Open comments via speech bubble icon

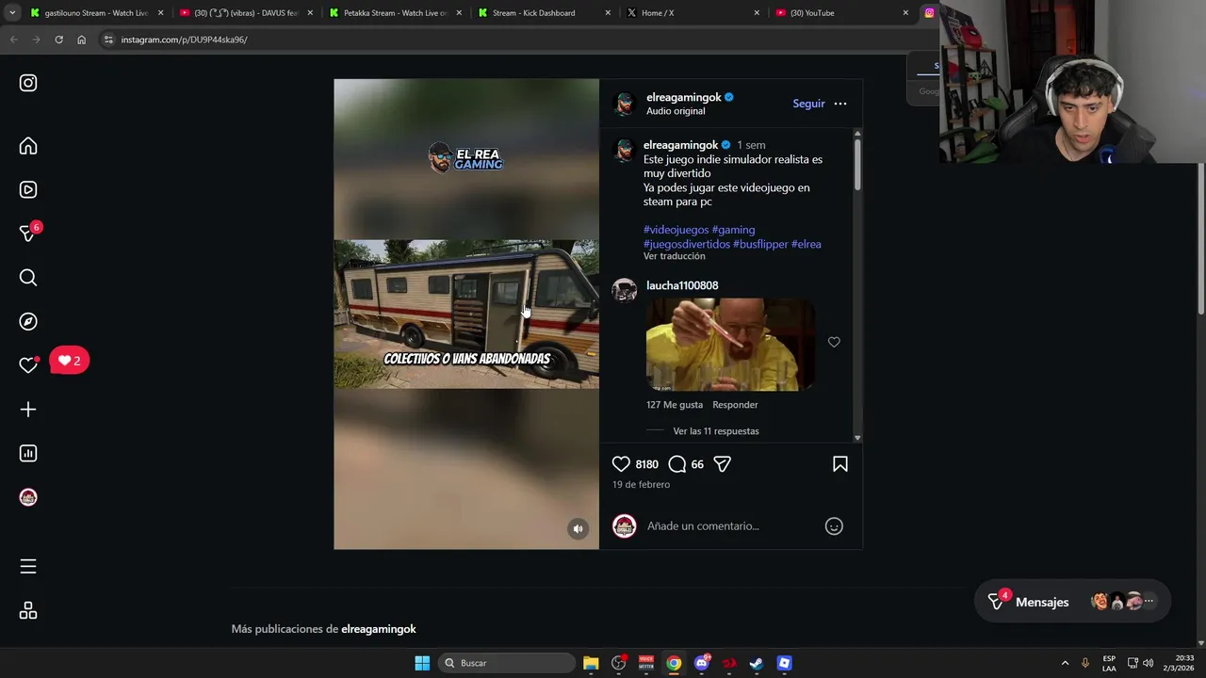click(x=676, y=464)
